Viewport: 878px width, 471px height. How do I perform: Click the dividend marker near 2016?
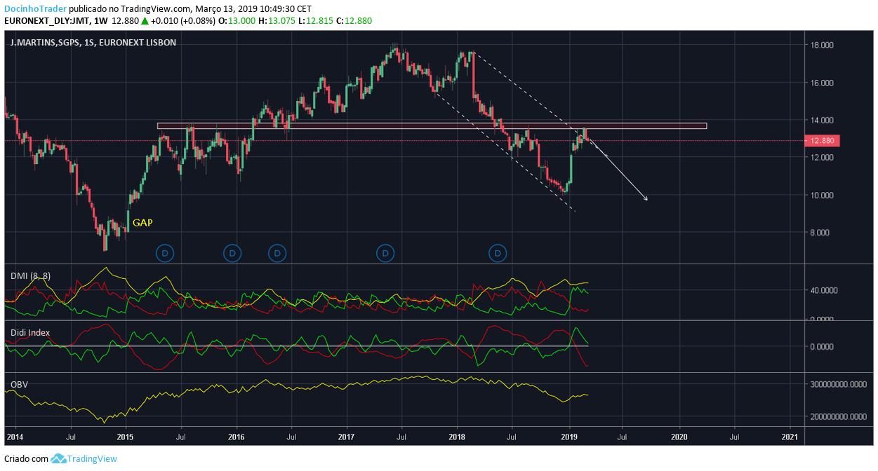[x=232, y=252]
